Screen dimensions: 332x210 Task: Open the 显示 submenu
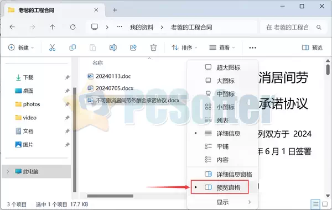tap(222, 202)
